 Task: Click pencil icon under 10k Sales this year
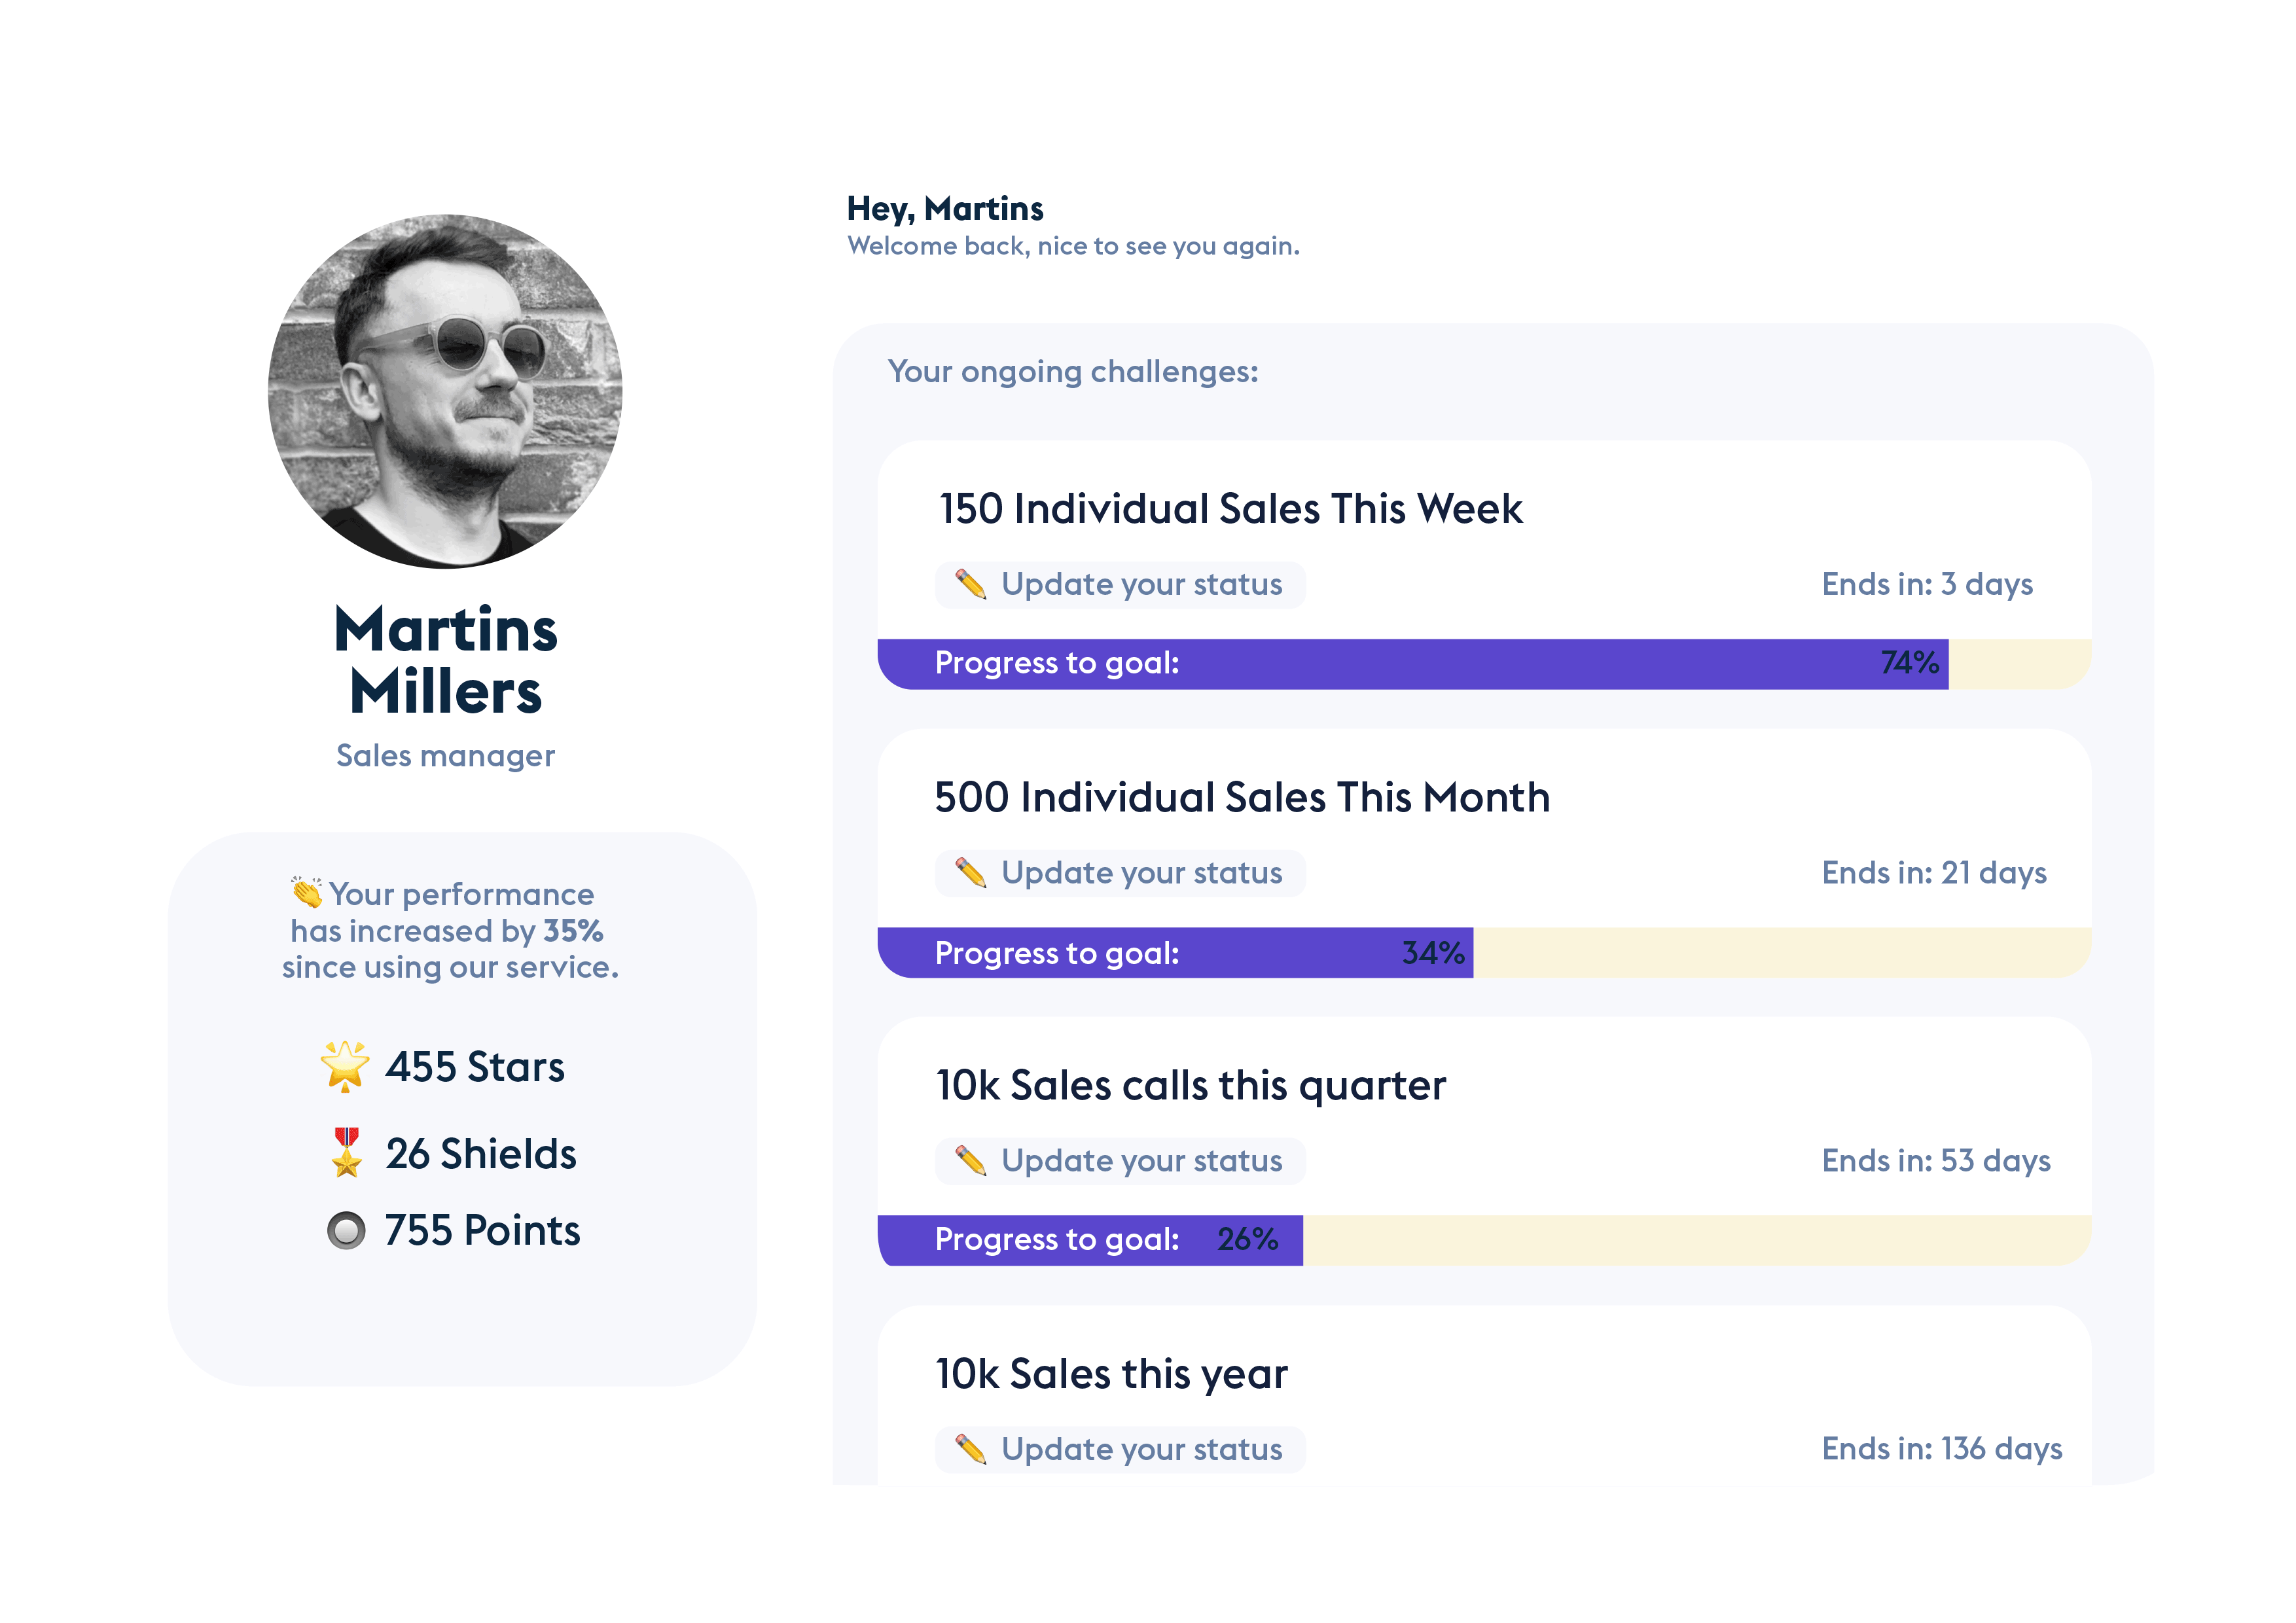970,1449
